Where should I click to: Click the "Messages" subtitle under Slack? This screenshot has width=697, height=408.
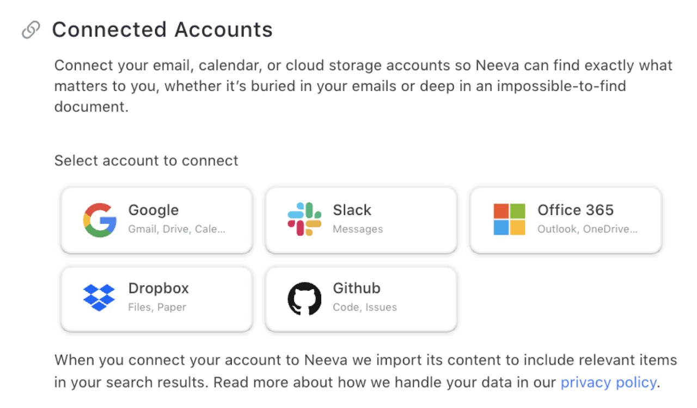(x=358, y=229)
